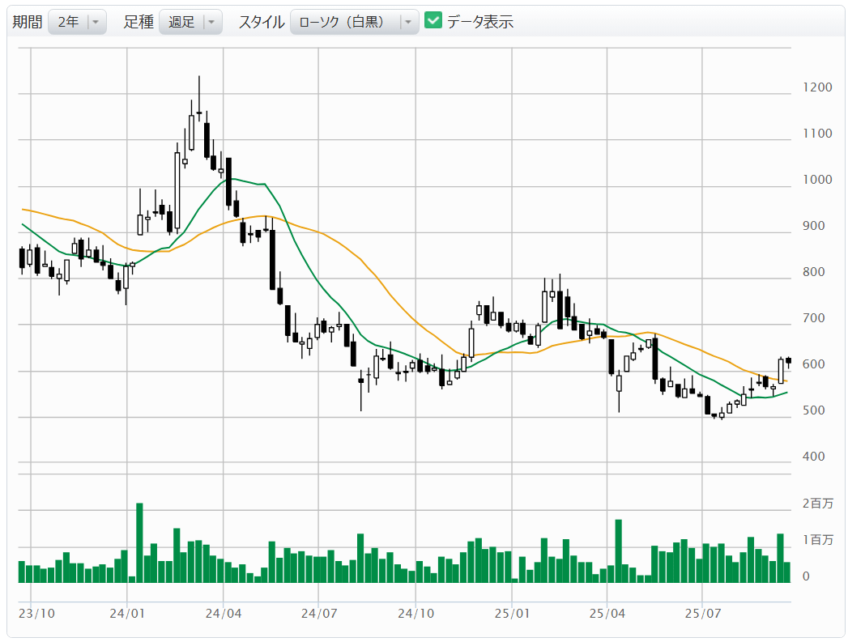Click the 24/10 date label on x-axis

click(415, 614)
